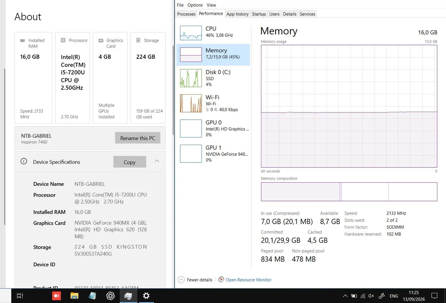Click the Inspiron 7460 model text

coord(34,142)
